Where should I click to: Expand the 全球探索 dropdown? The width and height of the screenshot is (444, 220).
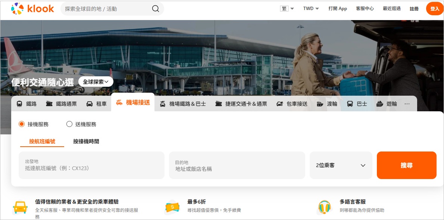(x=96, y=82)
